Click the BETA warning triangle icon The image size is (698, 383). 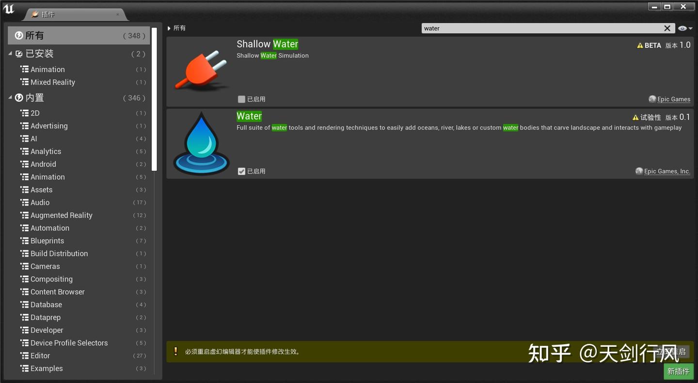[639, 45]
